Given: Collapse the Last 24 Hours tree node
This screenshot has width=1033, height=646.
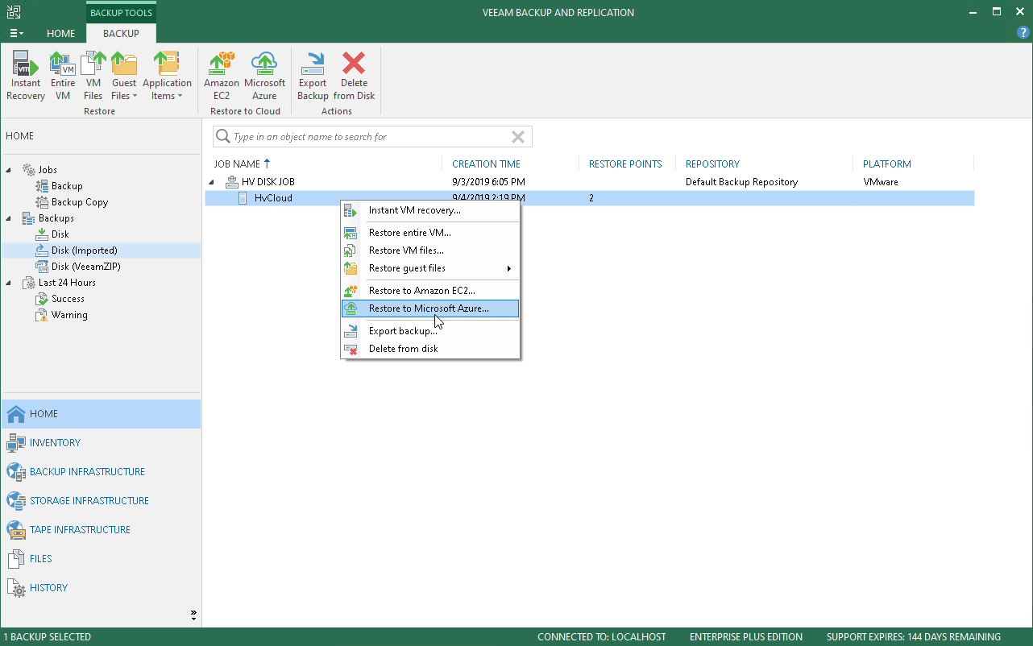Looking at the screenshot, I should tap(10, 283).
